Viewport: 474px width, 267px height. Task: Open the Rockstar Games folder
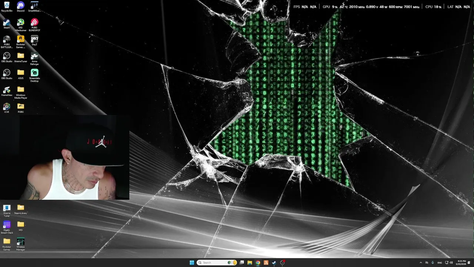tap(7, 245)
